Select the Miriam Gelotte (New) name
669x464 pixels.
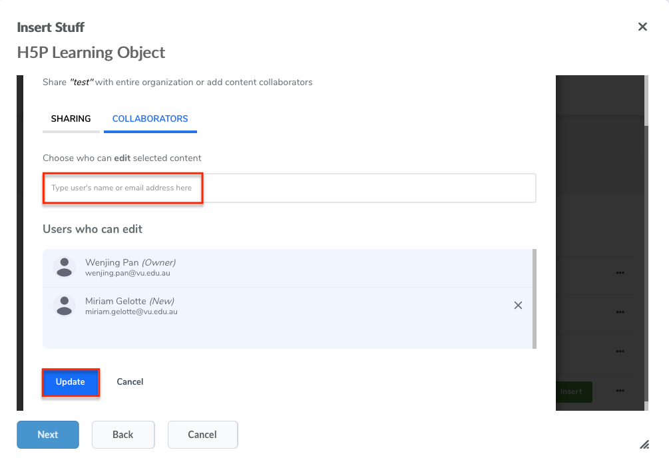(x=130, y=302)
